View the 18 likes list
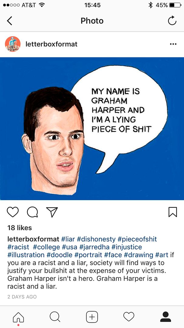184x328 pixels. pyautogui.click(x=20, y=228)
